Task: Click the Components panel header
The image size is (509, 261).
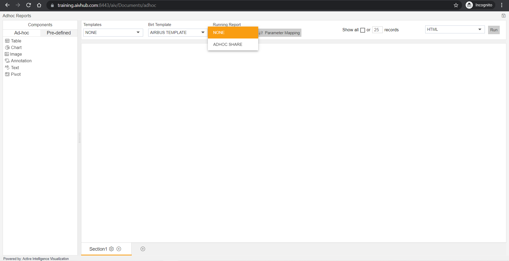Action: 40,25
